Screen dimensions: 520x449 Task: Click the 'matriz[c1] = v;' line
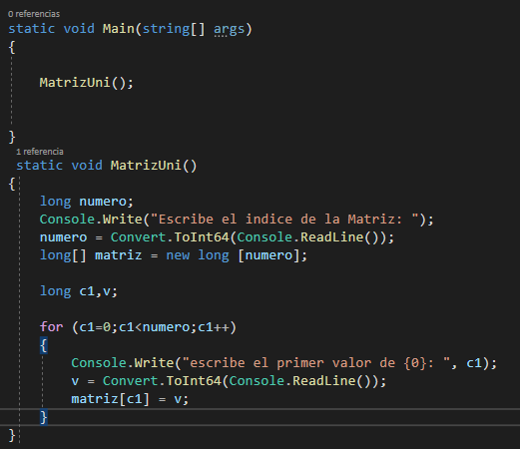tap(130, 399)
